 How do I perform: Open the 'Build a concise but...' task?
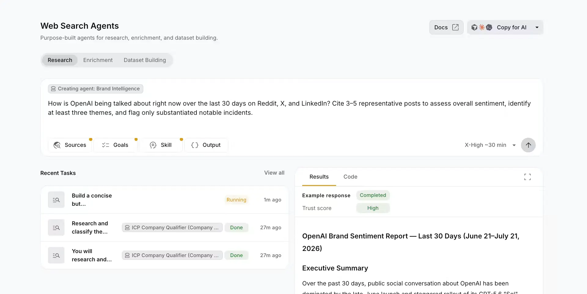point(165,200)
